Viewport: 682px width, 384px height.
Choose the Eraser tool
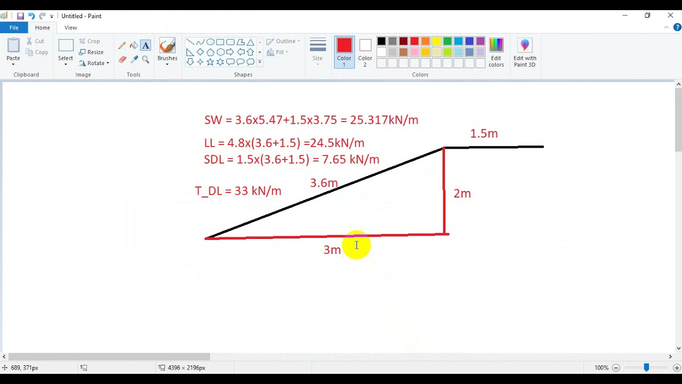coord(122,59)
